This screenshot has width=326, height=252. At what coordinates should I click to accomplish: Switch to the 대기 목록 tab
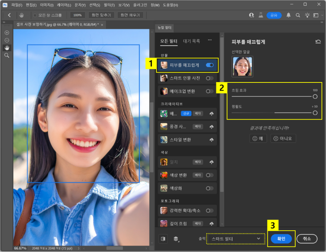click(x=191, y=41)
